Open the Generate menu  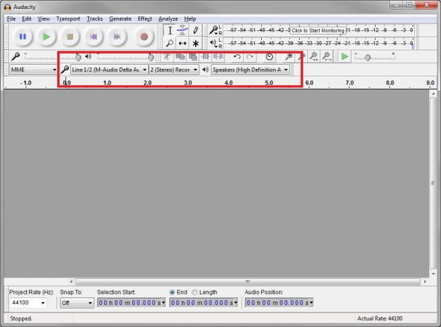coord(120,19)
